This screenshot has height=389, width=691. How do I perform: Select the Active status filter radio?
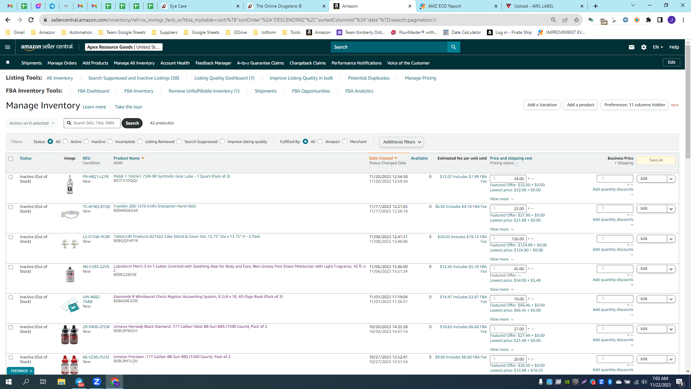[x=66, y=142]
